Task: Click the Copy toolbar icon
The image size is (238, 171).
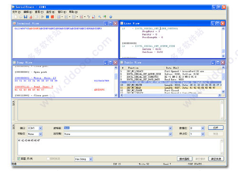Action: click(37, 17)
